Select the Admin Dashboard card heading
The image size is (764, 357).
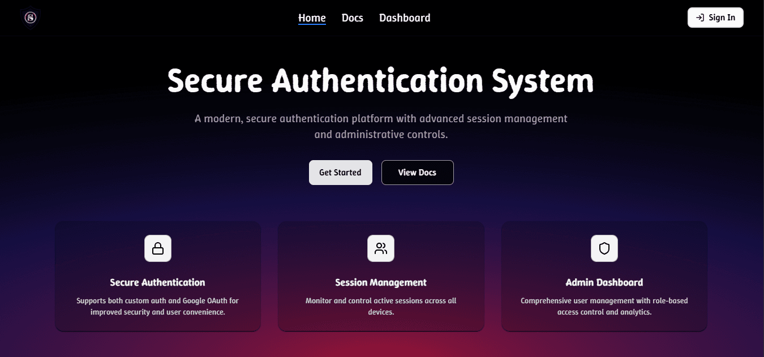604,282
